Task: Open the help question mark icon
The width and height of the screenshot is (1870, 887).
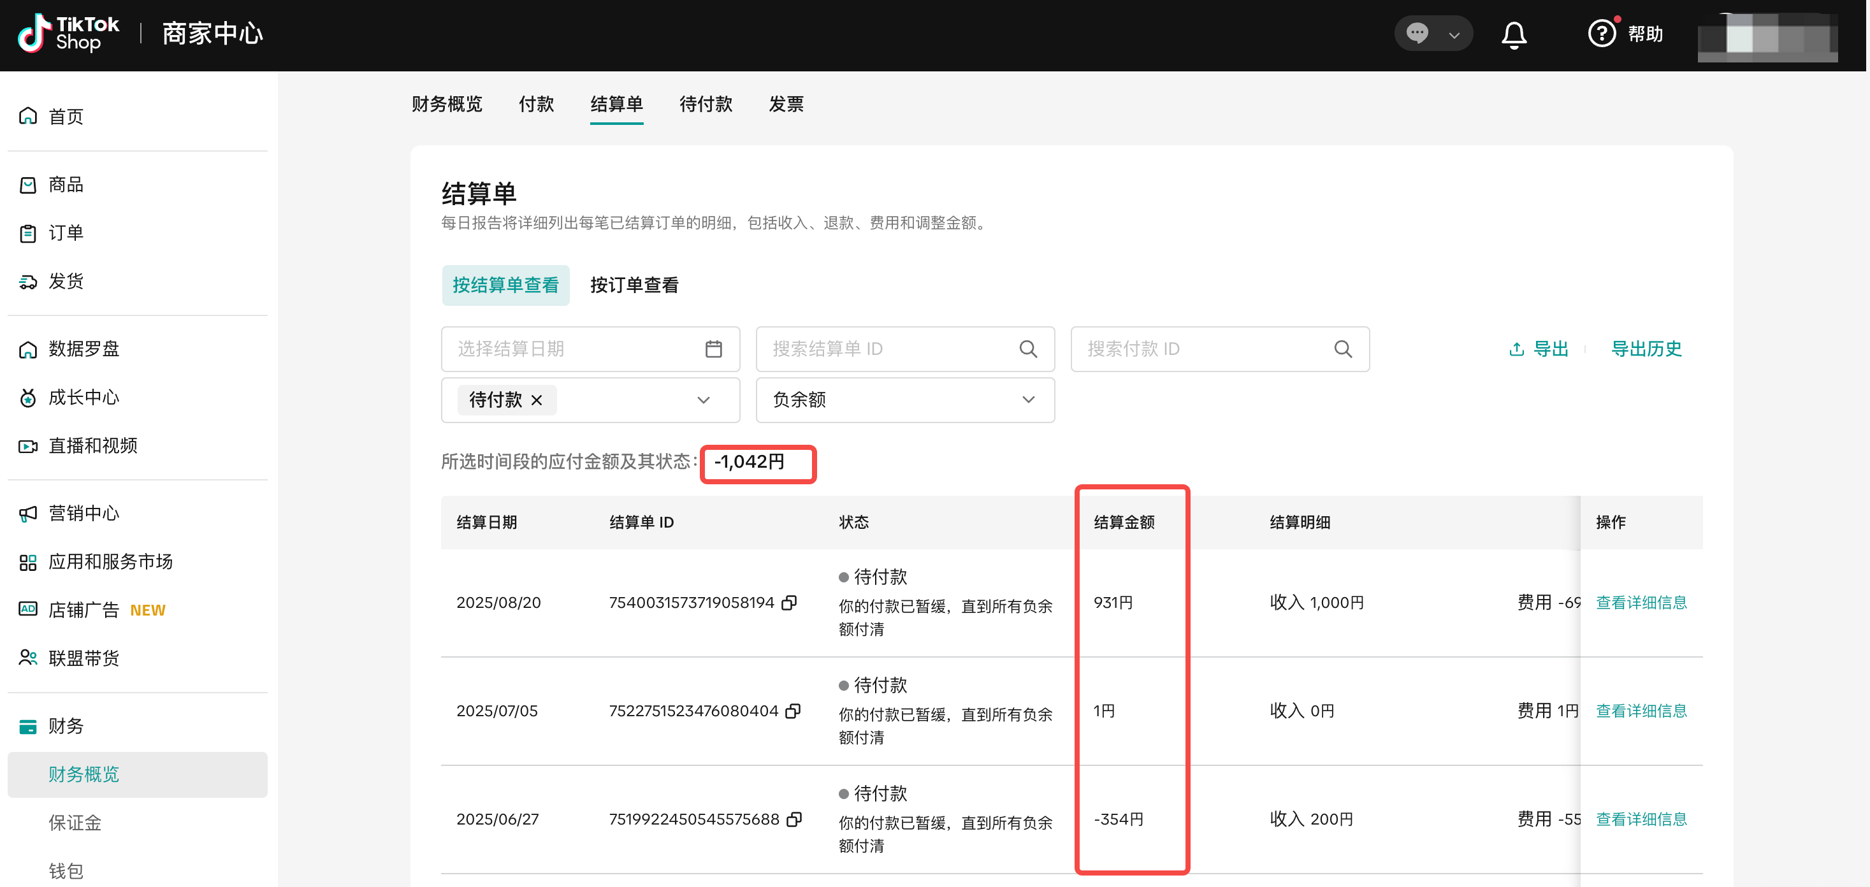Action: (x=1602, y=33)
